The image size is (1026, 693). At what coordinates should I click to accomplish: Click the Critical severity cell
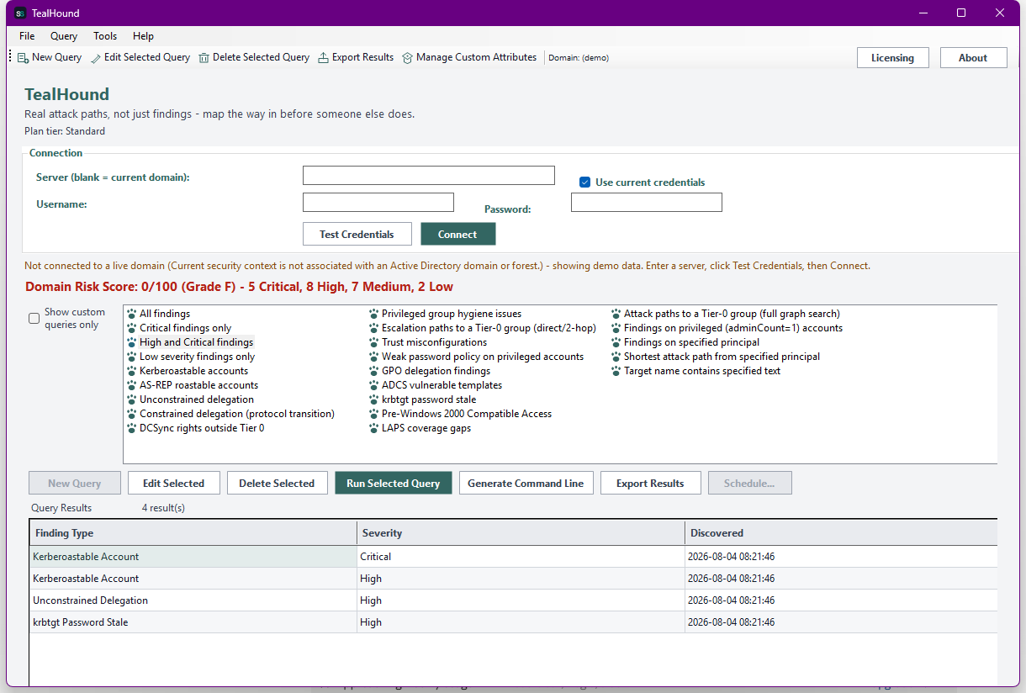click(521, 557)
